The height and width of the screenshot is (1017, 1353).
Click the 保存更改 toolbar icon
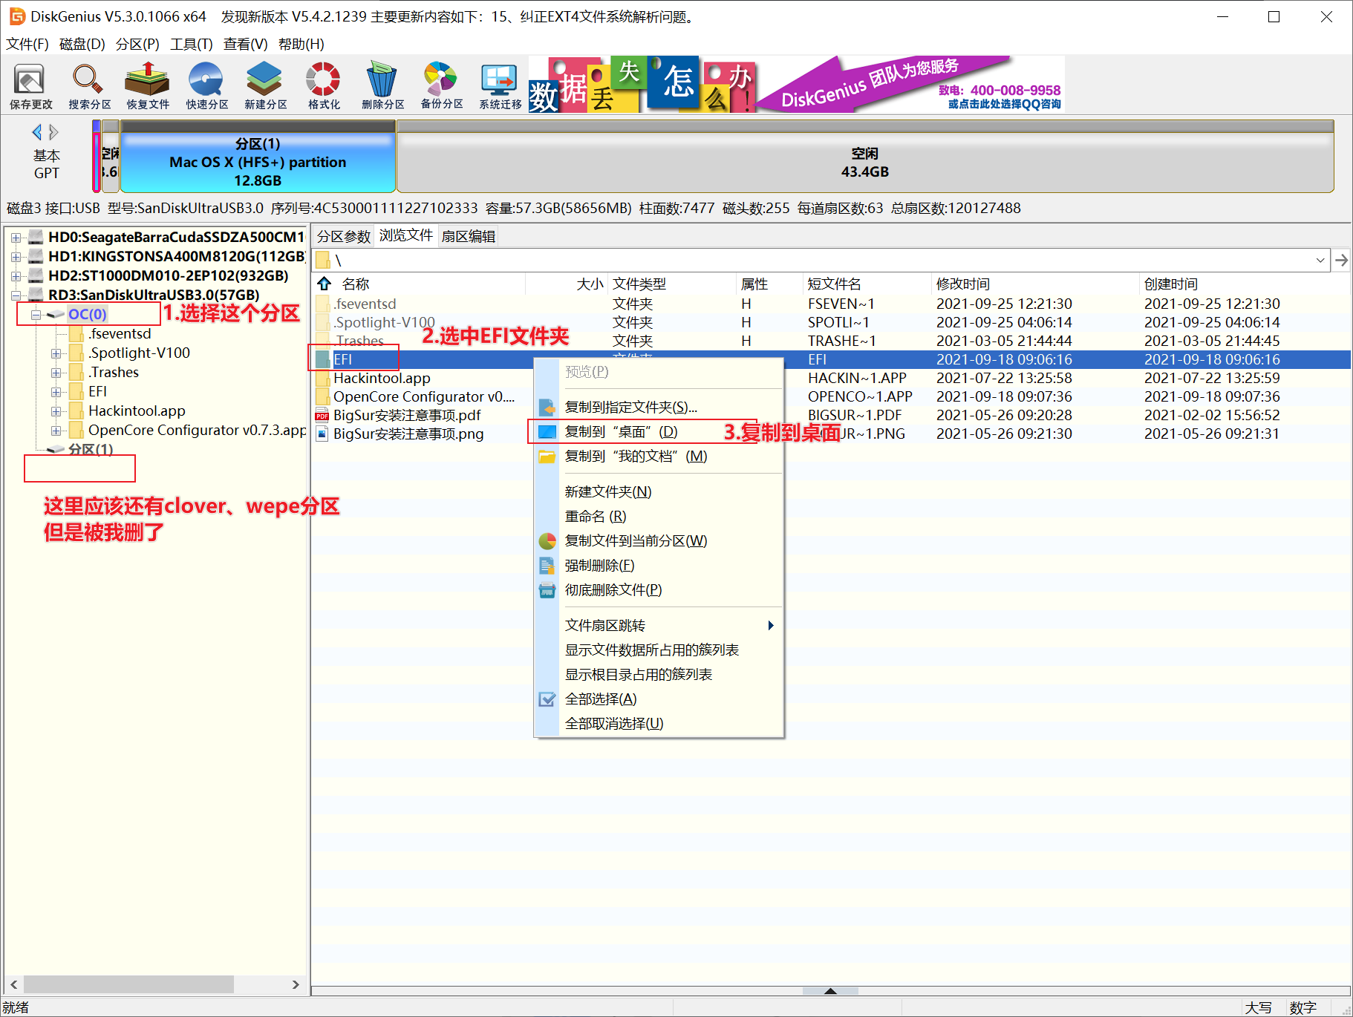click(30, 86)
